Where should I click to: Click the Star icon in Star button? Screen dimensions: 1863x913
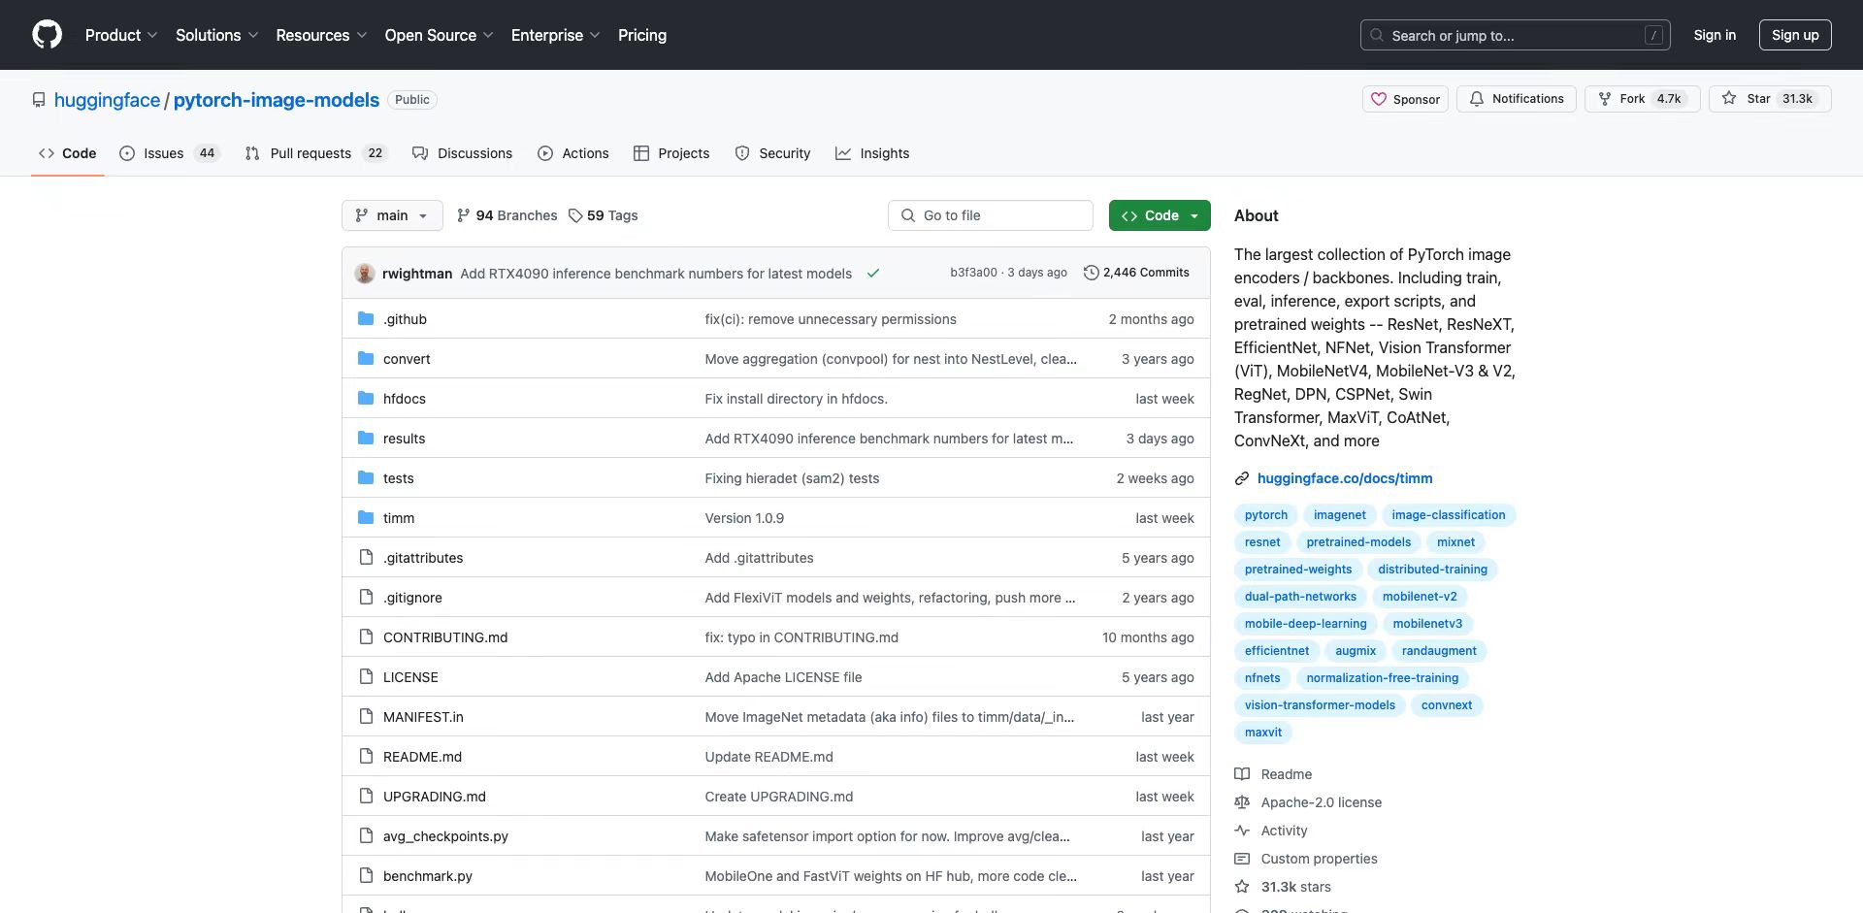pyautogui.click(x=1729, y=99)
